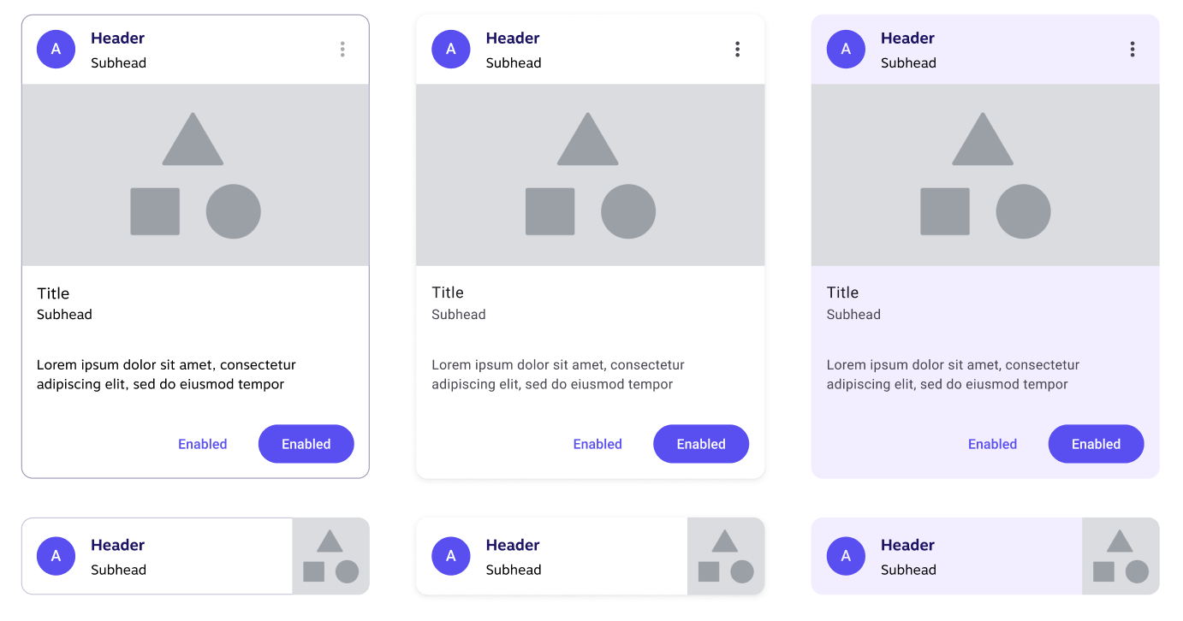Select the outlined card's large media placeholder image

click(195, 174)
